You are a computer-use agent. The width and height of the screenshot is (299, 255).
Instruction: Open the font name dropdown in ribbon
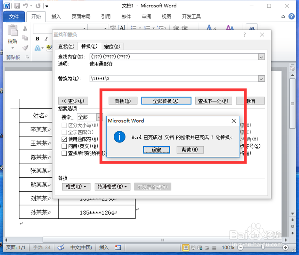click(84, 28)
